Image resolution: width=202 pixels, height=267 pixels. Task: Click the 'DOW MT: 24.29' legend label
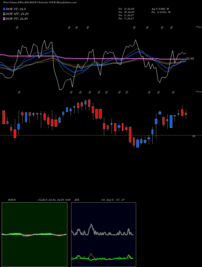pyautogui.click(x=17, y=14)
